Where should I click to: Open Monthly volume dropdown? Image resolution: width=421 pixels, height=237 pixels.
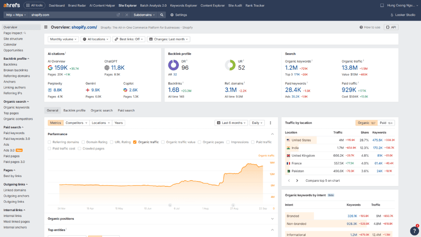(x=63, y=39)
